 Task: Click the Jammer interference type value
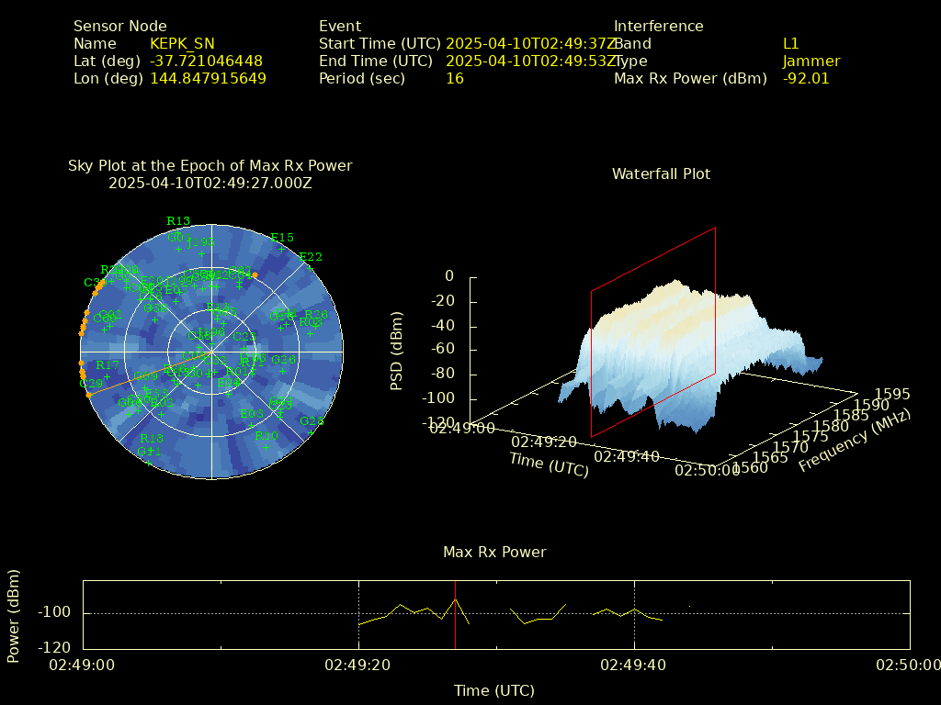point(811,62)
